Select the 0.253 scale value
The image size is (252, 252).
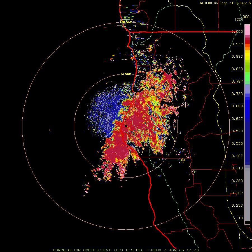[237, 206]
